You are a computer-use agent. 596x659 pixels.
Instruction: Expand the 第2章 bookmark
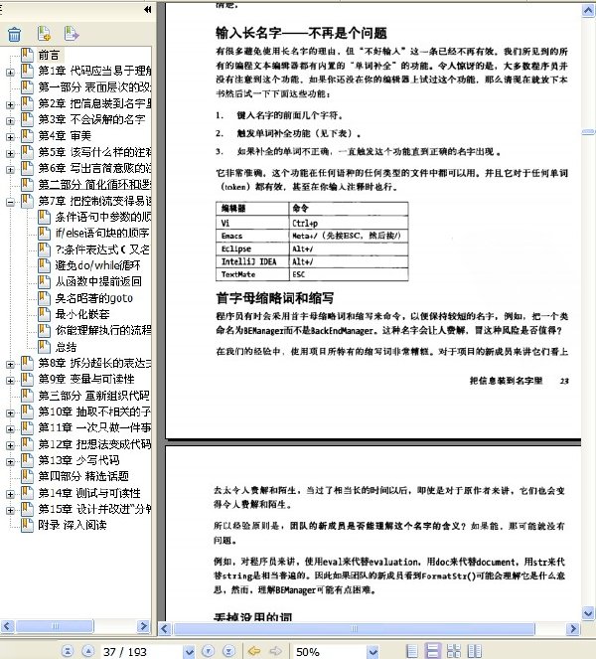coord(10,104)
